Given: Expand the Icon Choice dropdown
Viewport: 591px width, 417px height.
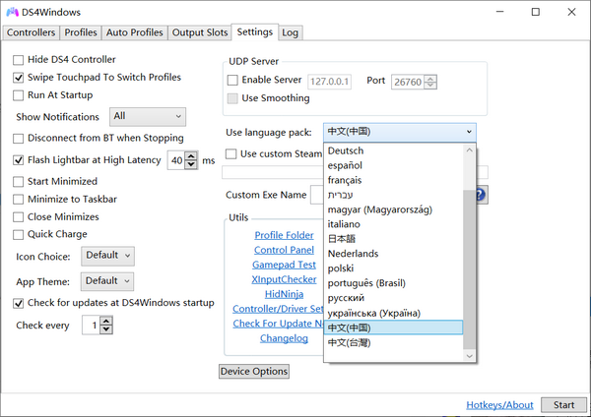Looking at the screenshot, I should 107,256.
